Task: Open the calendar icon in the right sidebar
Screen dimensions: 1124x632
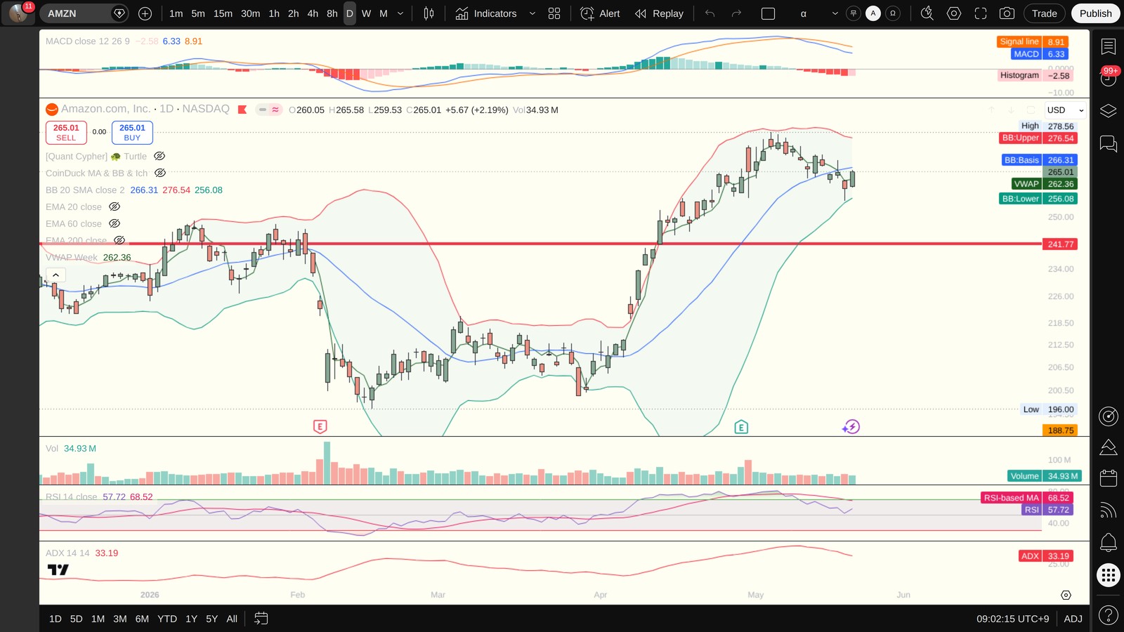Action: 1109,478
